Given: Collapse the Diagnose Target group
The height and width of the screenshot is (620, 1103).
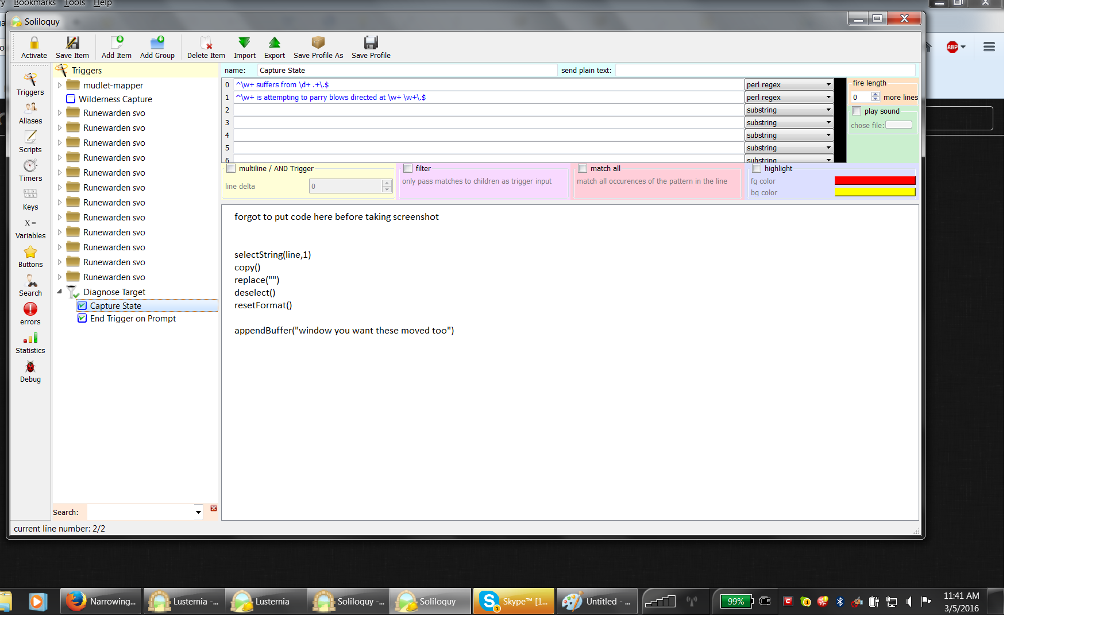Looking at the screenshot, I should click(x=59, y=292).
